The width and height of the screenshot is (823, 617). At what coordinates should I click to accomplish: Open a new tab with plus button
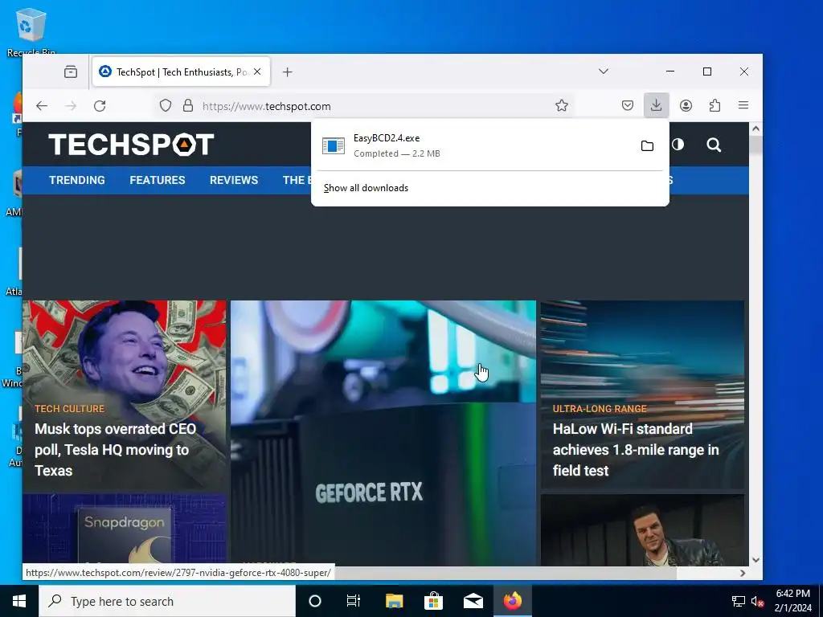click(x=287, y=72)
